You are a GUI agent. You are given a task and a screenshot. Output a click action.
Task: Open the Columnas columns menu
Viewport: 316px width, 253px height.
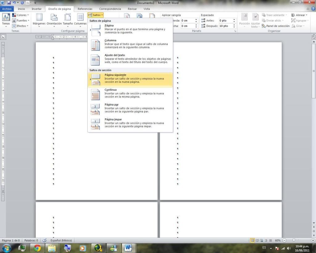[80, 20]
